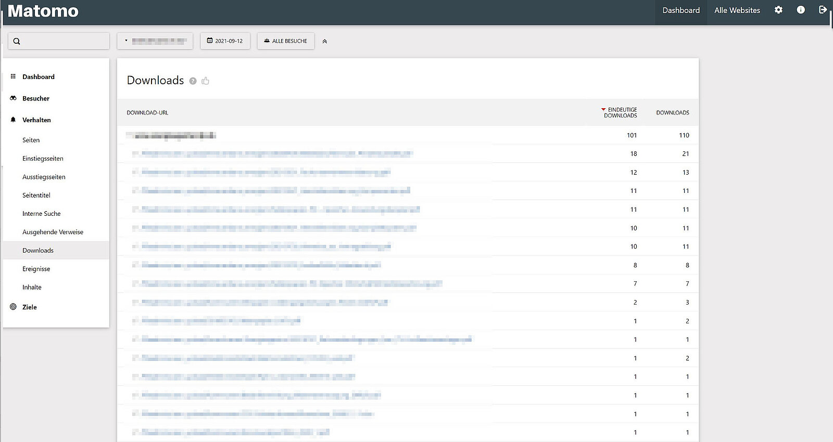Collapse the top controls with double chevron
This screenshot has height=442, width=833.
[325, 41]
